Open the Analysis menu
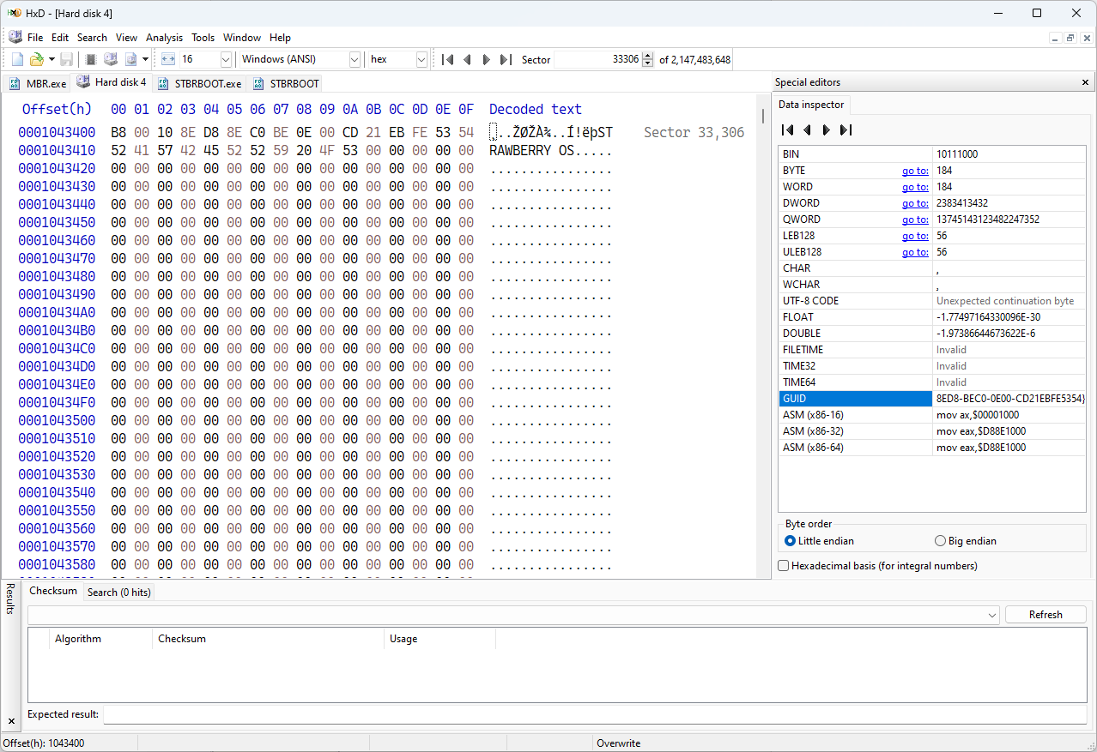 tap(164, 37)
